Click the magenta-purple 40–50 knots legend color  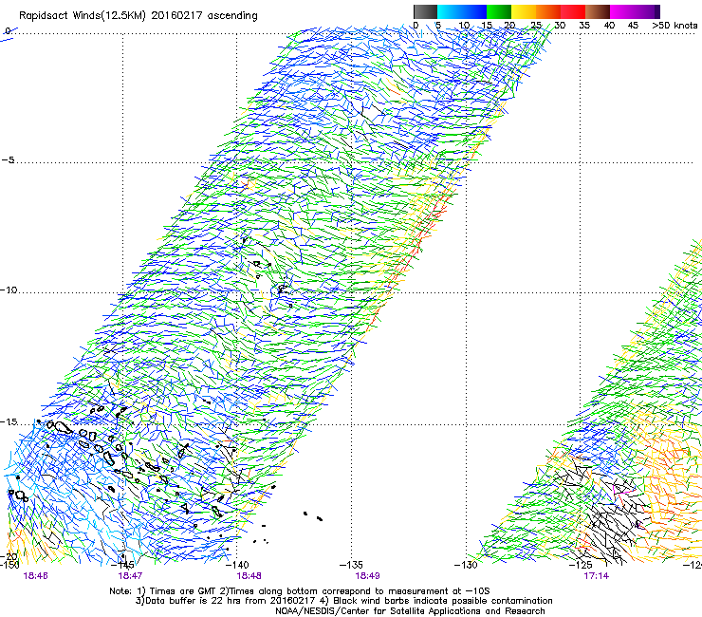click(x=635, y=11)
